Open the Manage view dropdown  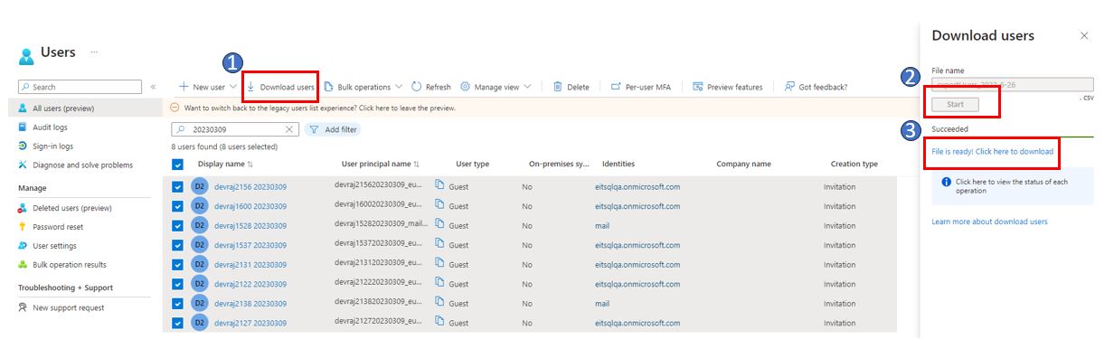pyautogui.click(x=496, y=87)
